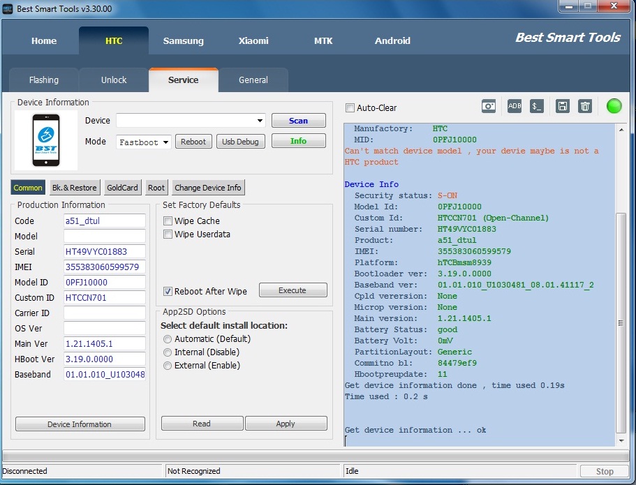Click the Scan button
Viewport: 636px width, 485px height.
click(298, 121)
